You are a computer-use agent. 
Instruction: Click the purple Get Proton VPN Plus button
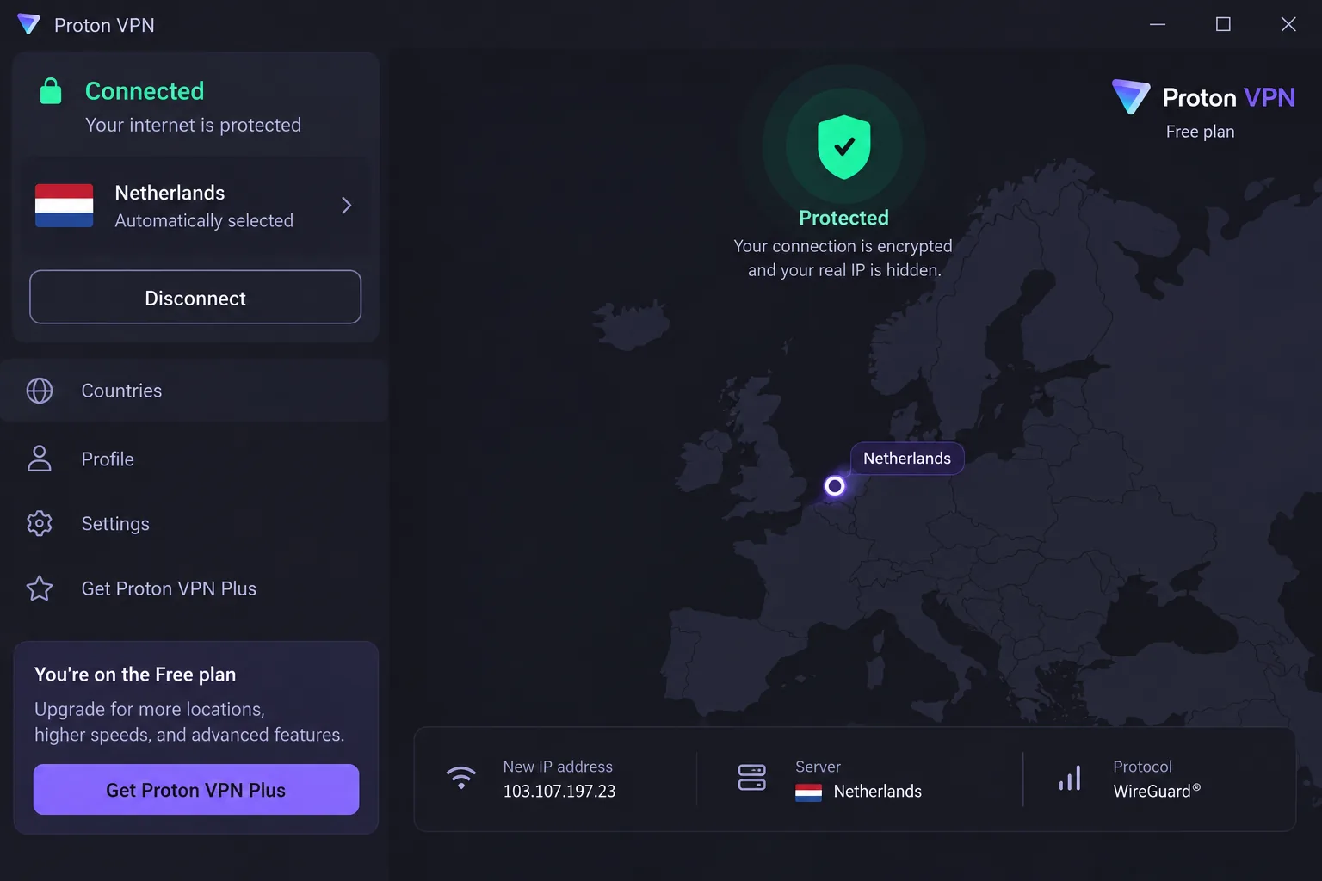pos(196,790)
